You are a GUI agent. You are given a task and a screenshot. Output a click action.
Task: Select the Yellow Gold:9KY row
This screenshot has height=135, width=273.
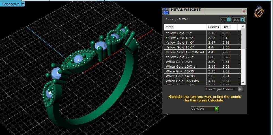(202, 33)
